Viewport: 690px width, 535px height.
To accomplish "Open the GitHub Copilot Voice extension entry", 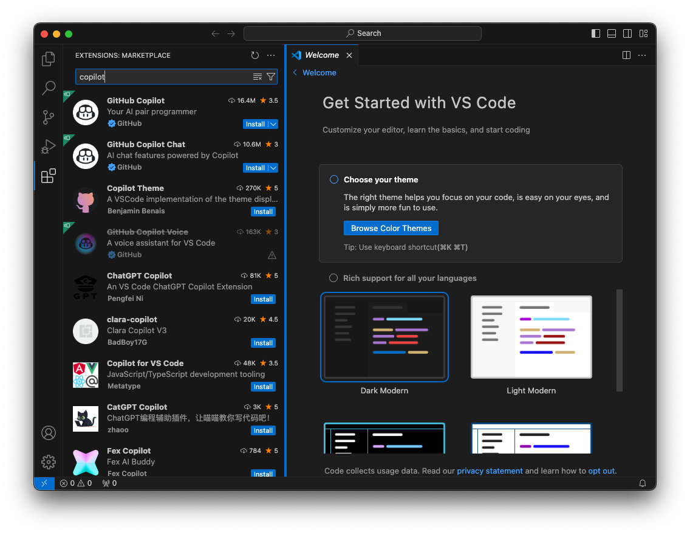I will tap(174, 244).
